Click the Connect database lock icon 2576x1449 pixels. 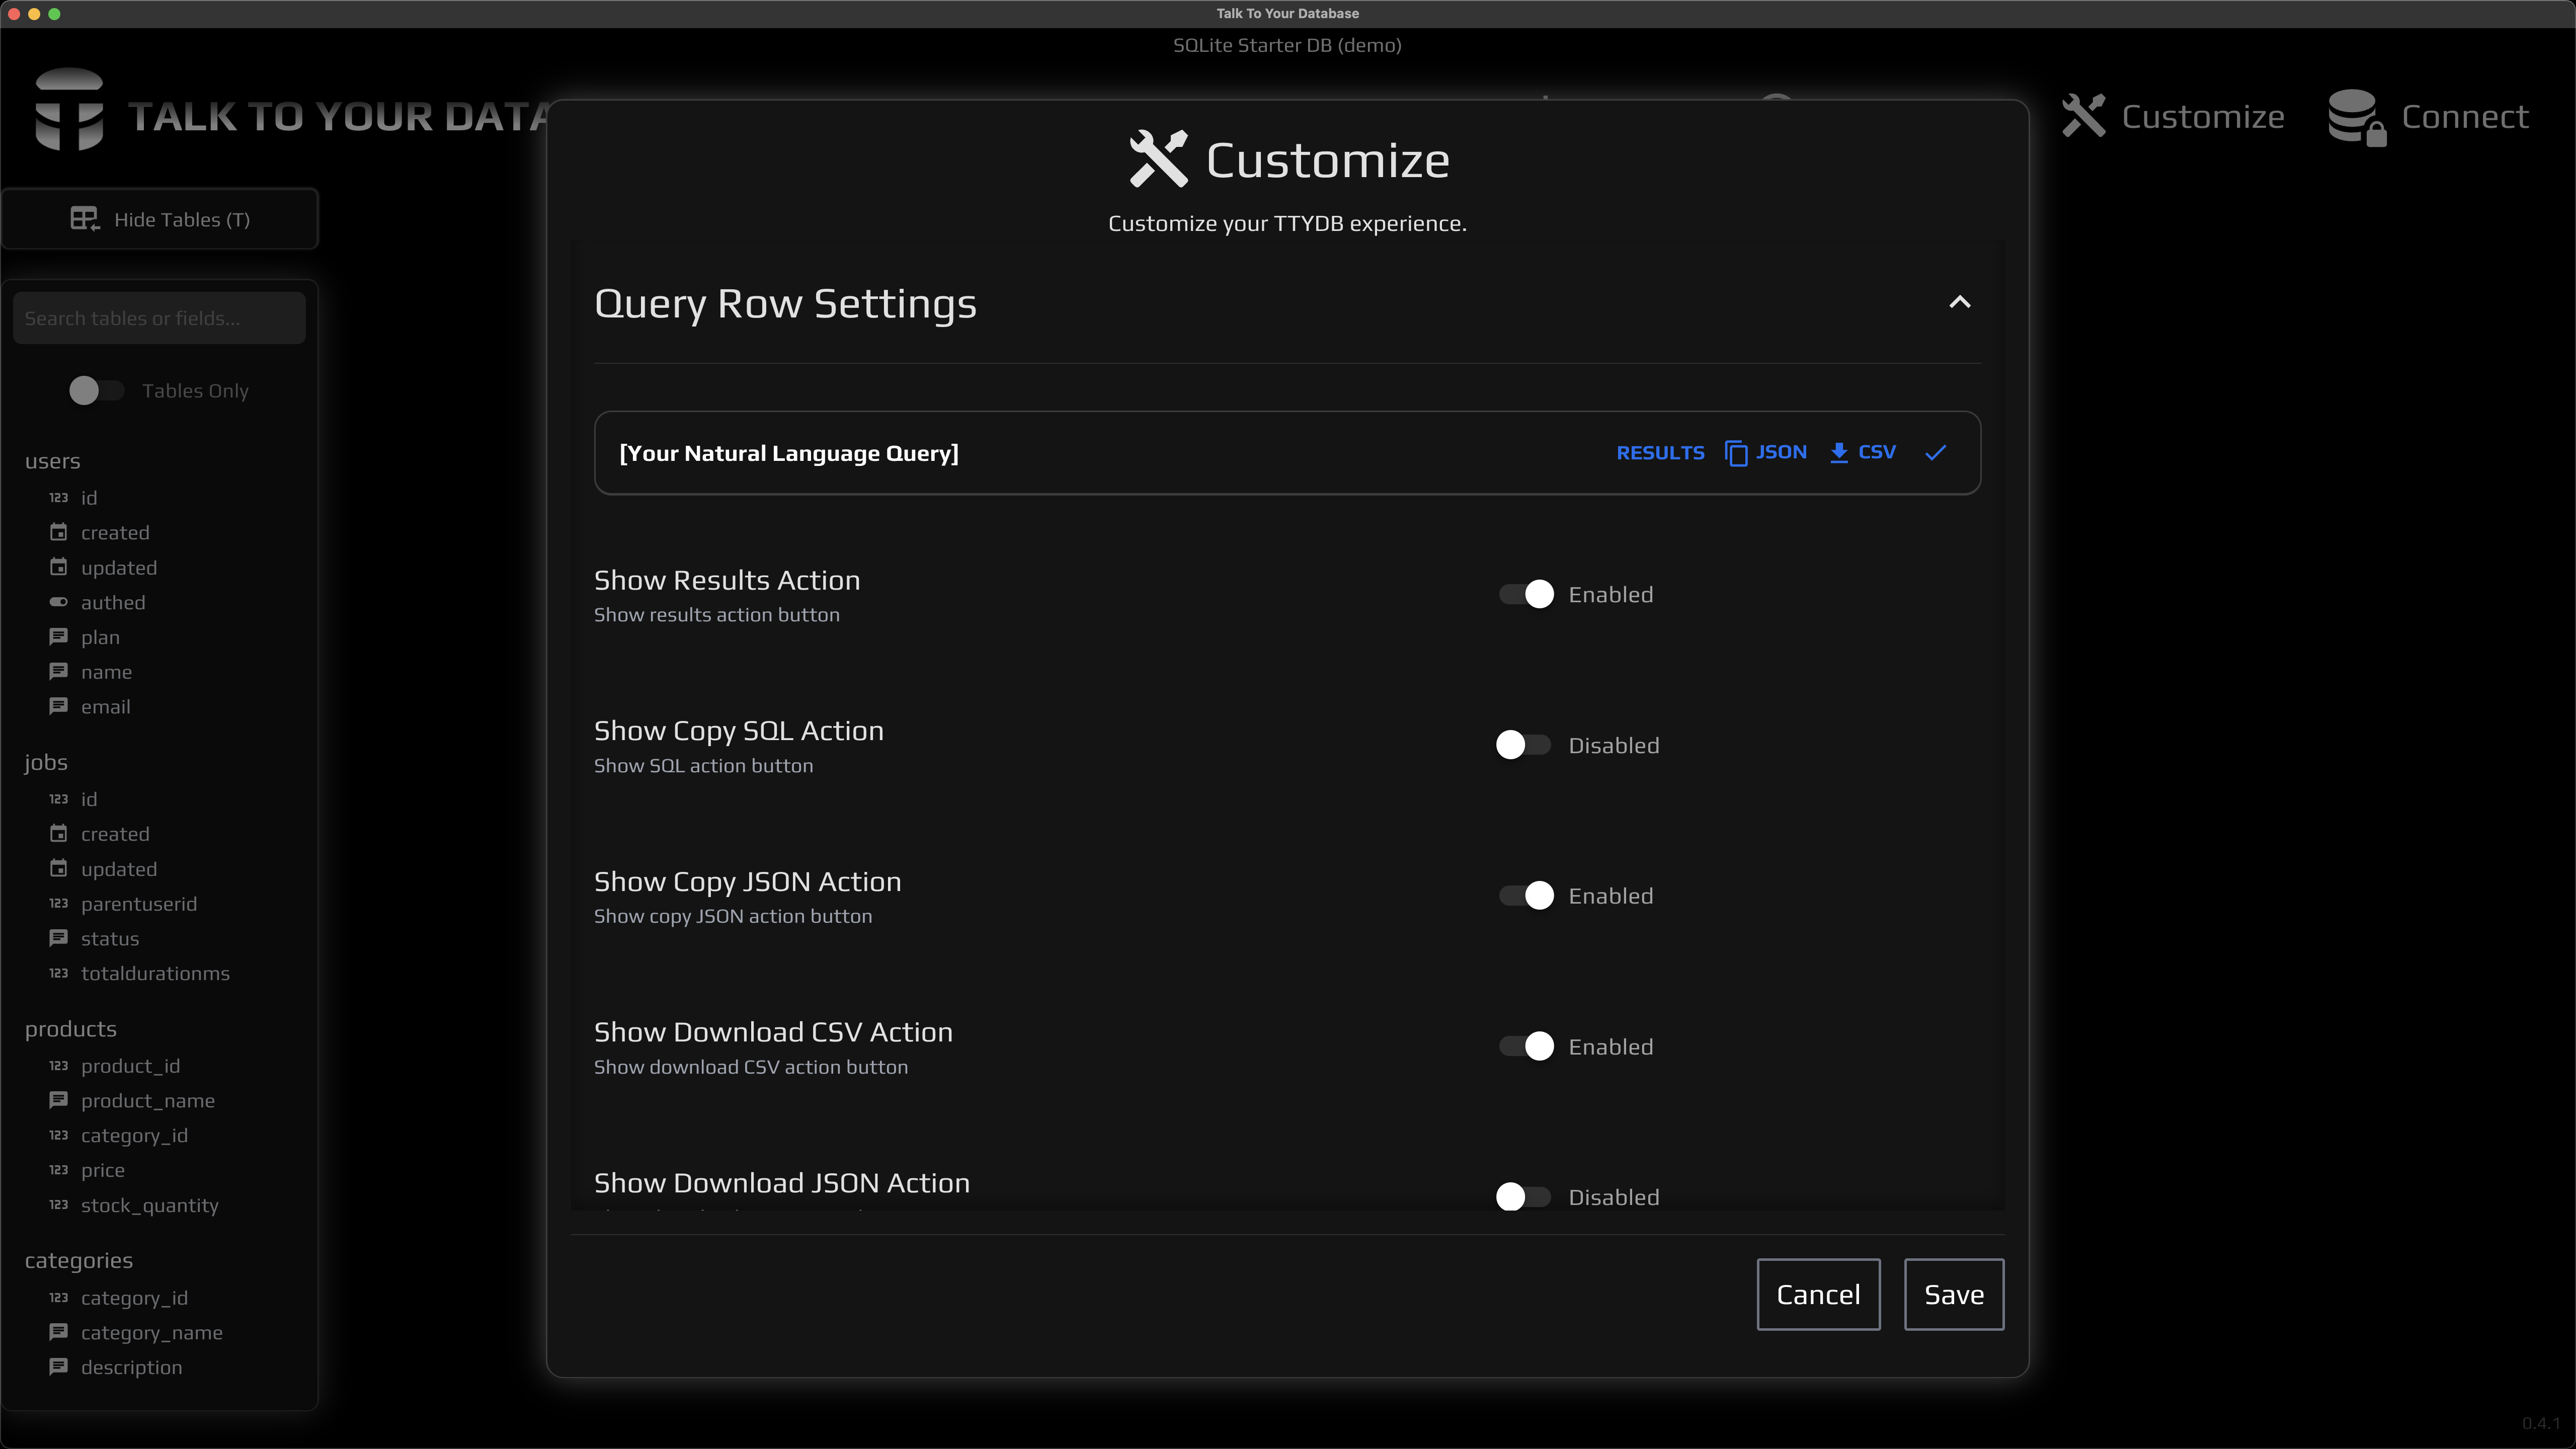coord(2356,118)
